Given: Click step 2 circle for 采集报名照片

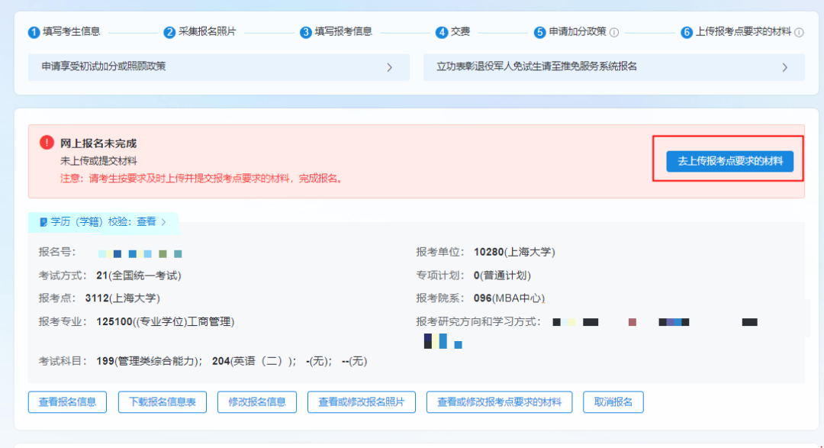Looking at the screenshot, I should [x=169, y=33].
